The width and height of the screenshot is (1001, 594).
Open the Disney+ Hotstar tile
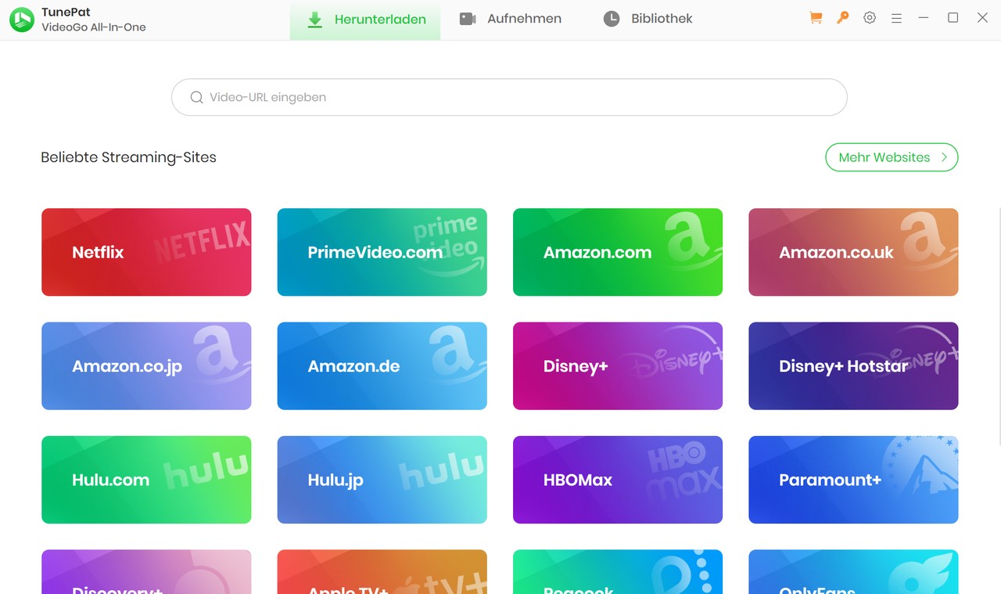click(x=853, y=366)
